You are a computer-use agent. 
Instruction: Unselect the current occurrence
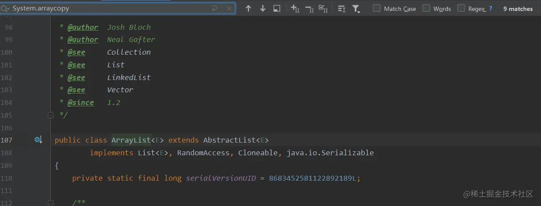pos(309,8)
